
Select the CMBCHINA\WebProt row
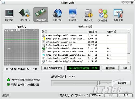tap(85, 52)
